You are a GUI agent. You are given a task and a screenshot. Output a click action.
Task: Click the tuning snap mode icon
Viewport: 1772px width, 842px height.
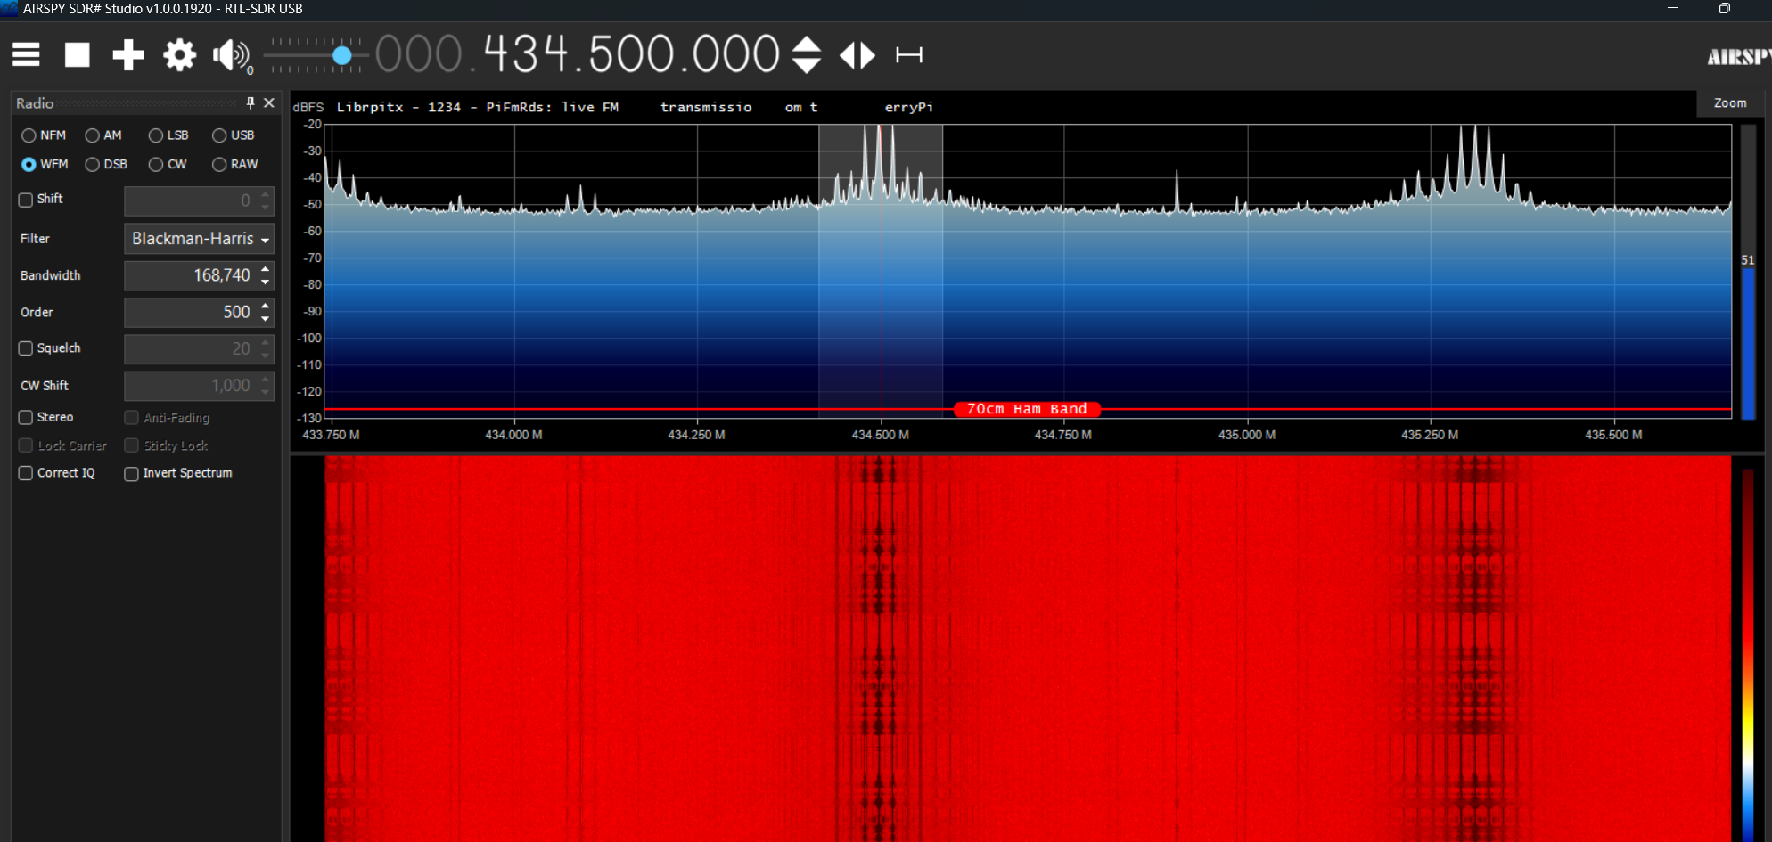tap(908, 54)
